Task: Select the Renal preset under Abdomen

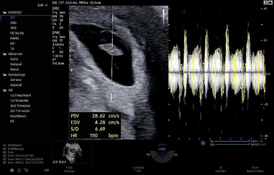Action: point(14,69)
